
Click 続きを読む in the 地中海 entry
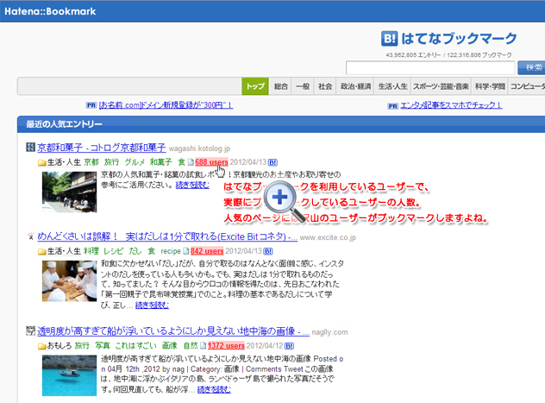pyautogui.click(x=214, y=389)
